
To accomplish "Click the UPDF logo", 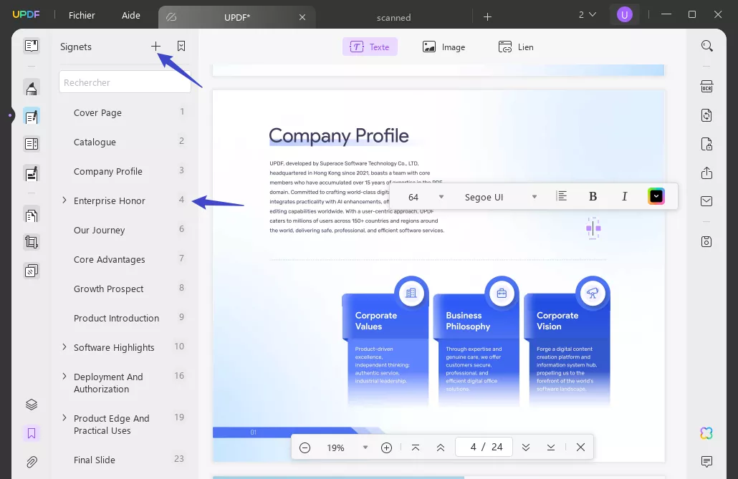I will [x=26, y=14].
